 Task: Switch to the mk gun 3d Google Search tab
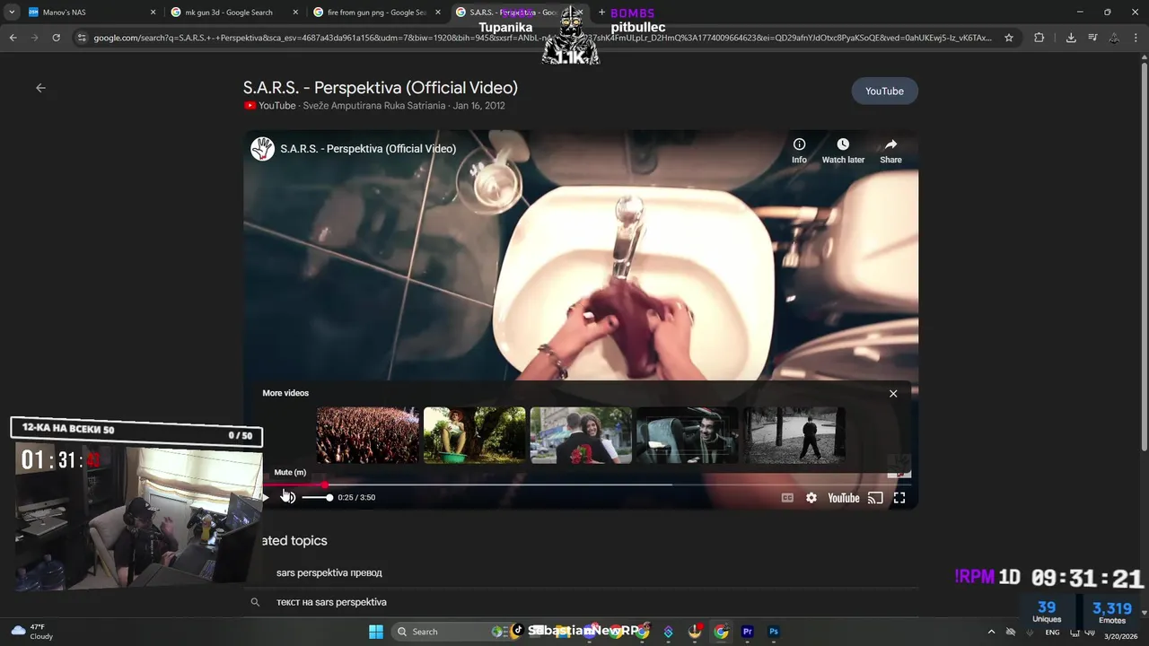pyautogui.click(x=233, y=13)
